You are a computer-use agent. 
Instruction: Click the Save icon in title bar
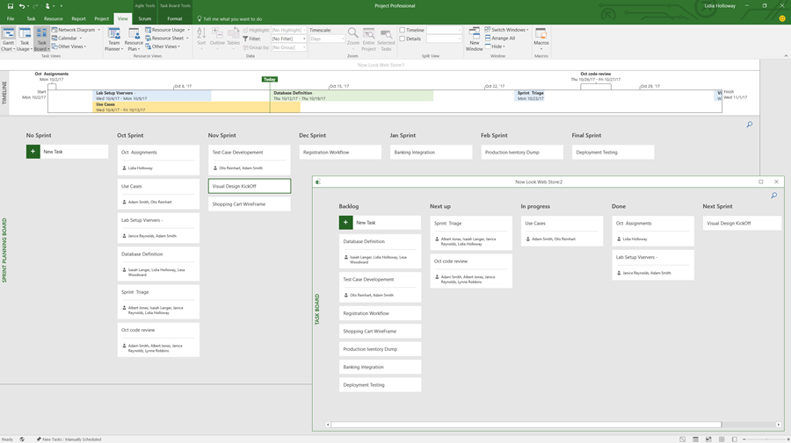coord(10,6)
